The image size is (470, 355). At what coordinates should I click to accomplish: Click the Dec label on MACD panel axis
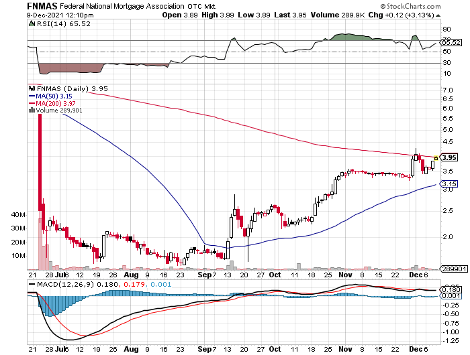click(x=416, y=349)
